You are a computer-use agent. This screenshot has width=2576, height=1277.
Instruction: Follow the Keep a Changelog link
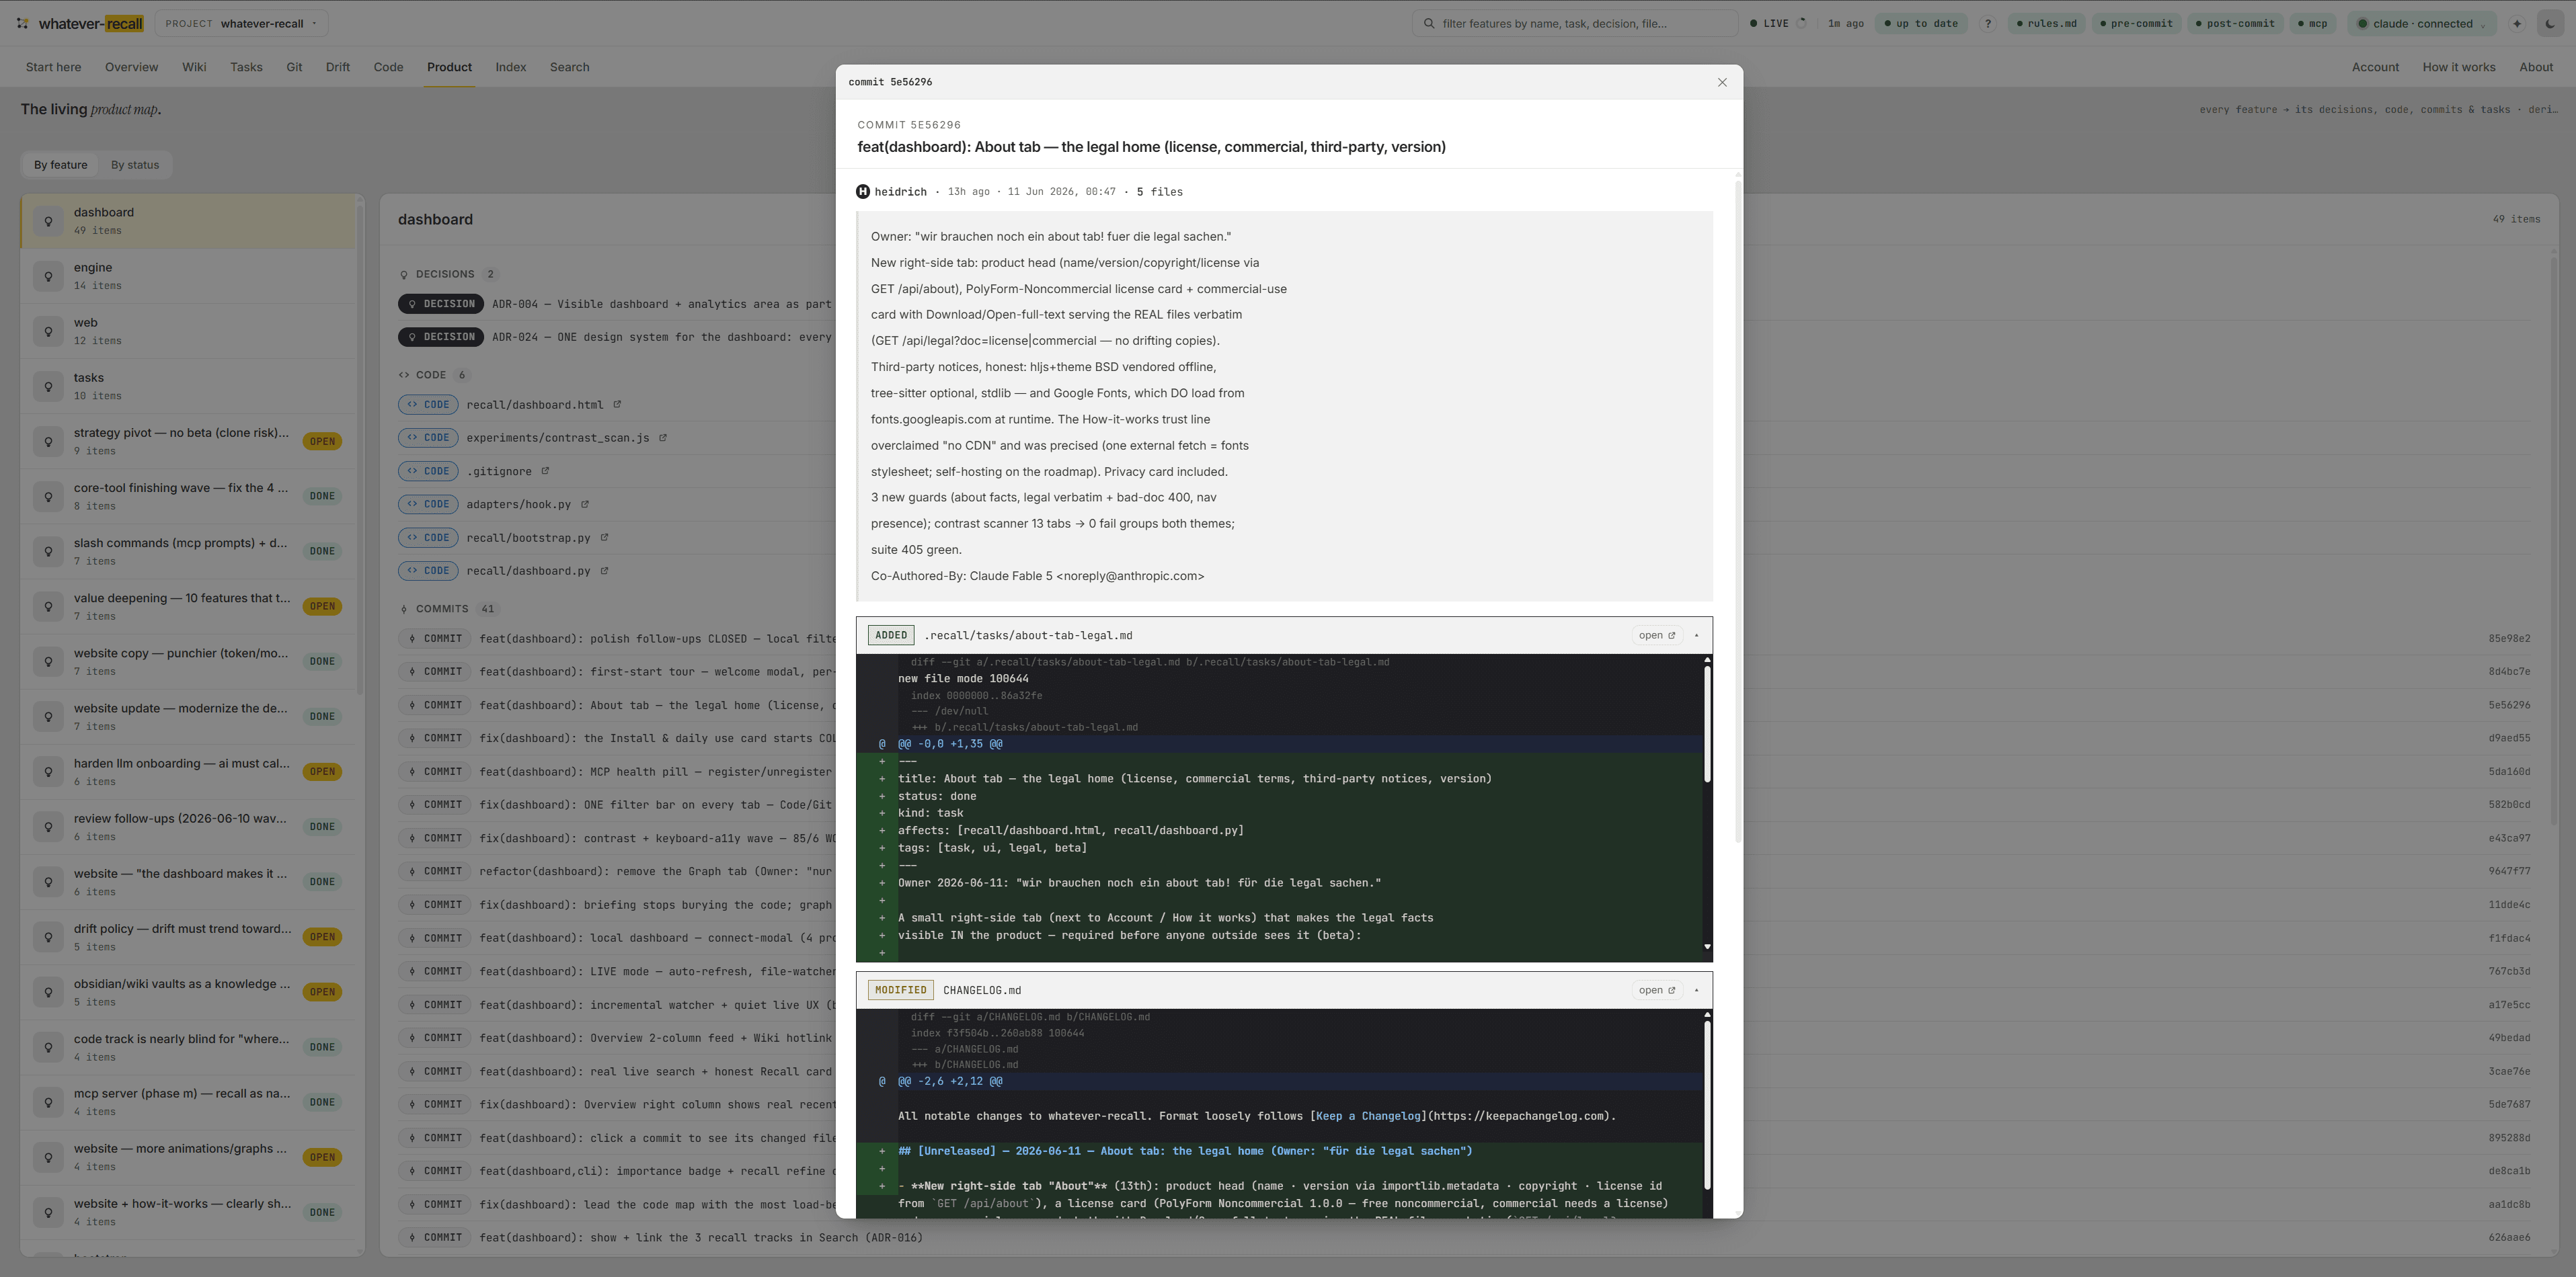click(x=1367, y=1116)
